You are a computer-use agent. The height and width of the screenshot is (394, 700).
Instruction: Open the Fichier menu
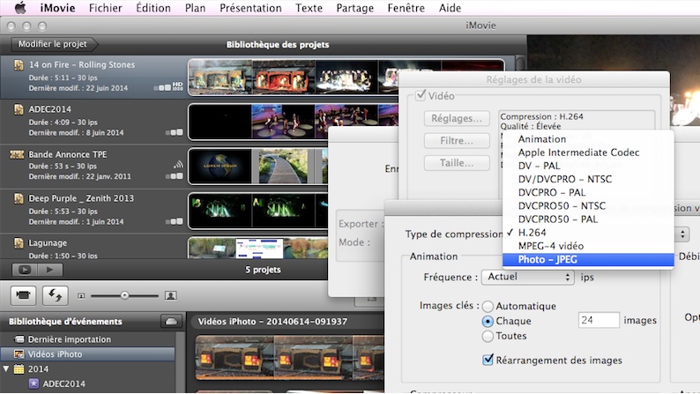pos(106,8)
